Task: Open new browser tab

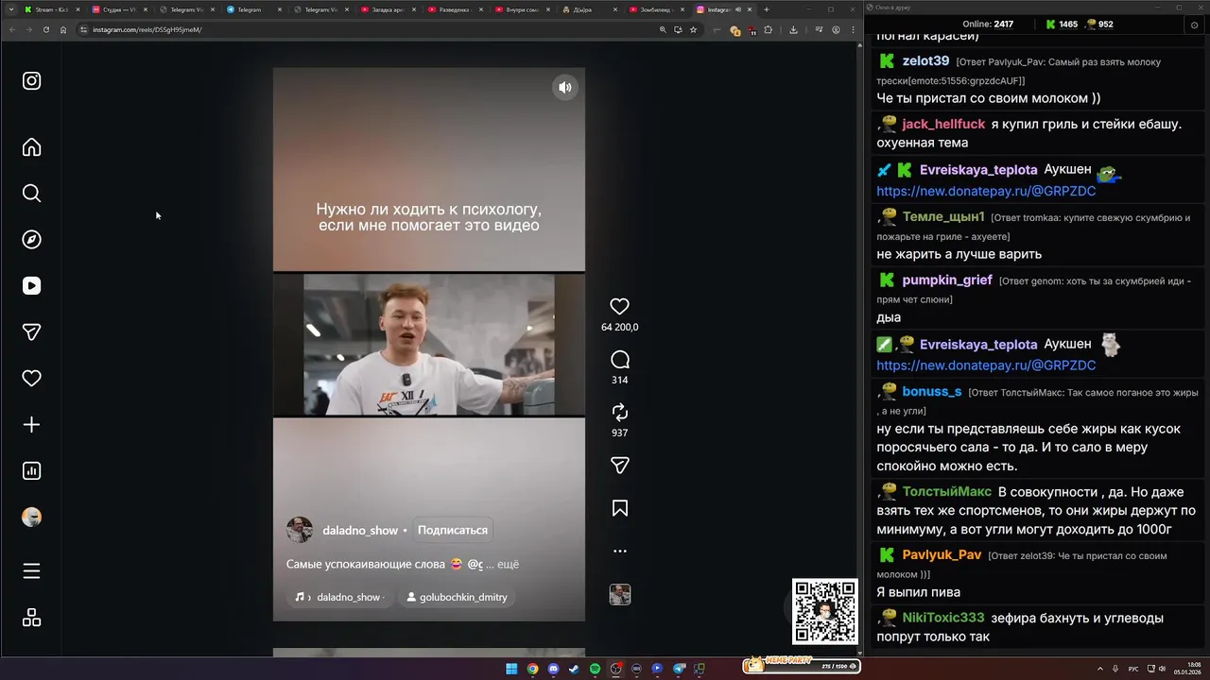Action: [x=766, y=9]
